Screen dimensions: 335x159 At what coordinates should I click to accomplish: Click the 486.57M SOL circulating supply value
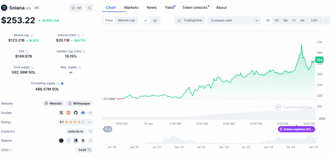(x=47, y=89)
